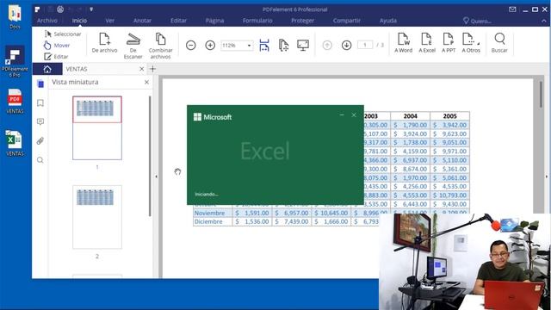Close the Excel splash screen

click(x=354, y=115)
